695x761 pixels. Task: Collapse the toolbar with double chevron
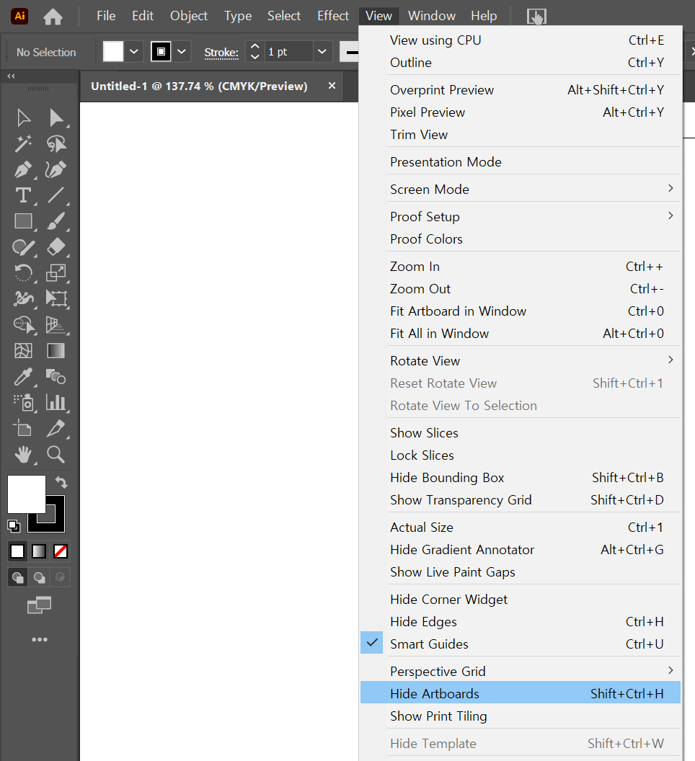(11, 76)
